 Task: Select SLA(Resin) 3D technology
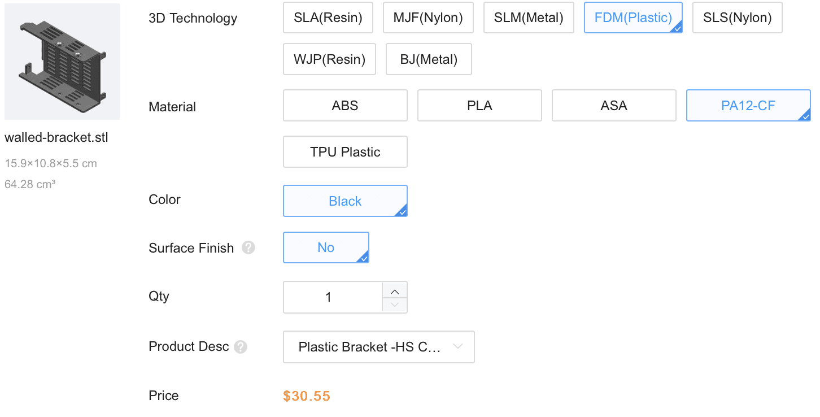tap(328, 18)
